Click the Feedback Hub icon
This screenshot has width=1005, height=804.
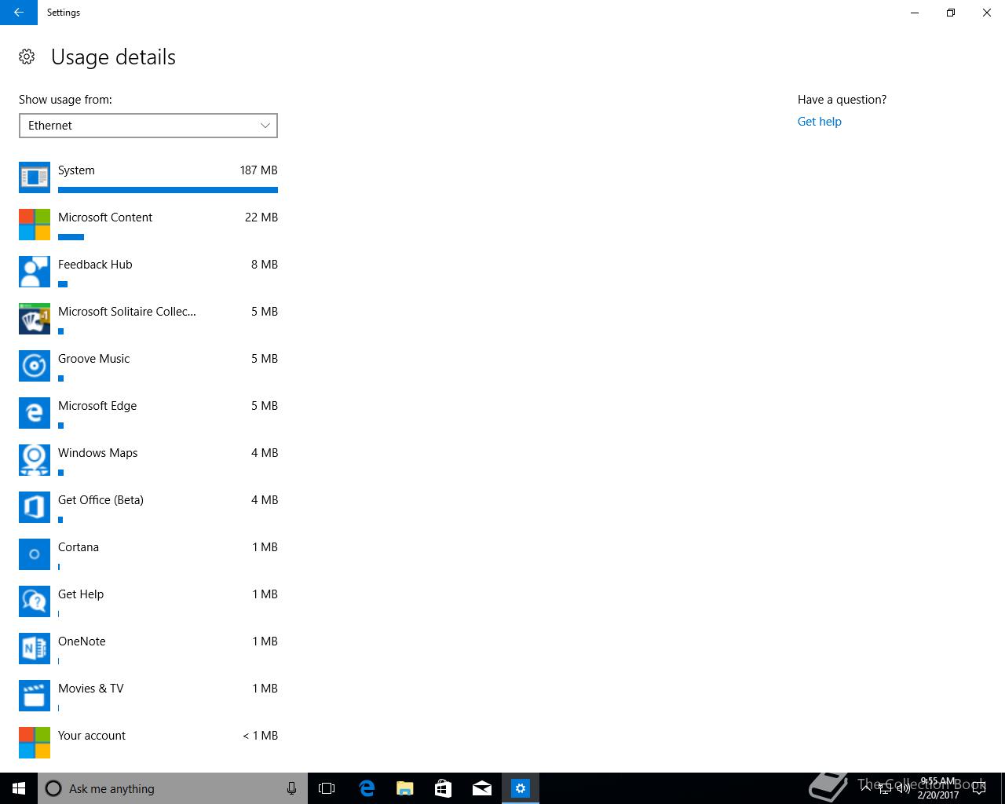tap(35, 272)
